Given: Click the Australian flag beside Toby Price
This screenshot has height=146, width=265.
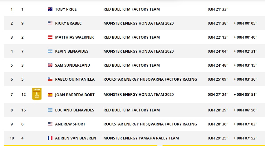Looking at the screenshot, I should pyautogui.click(x=50, y=9).
